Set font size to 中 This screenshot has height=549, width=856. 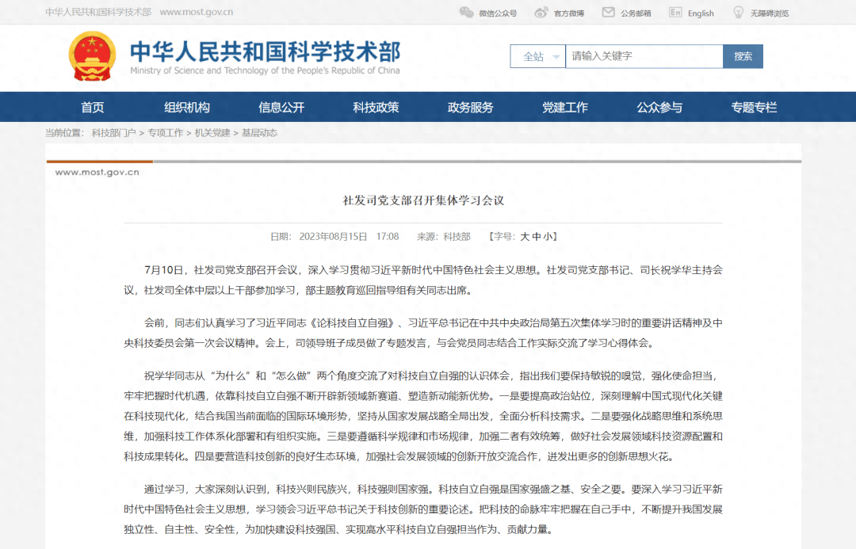pyautogui.click(x=536, y=237)
